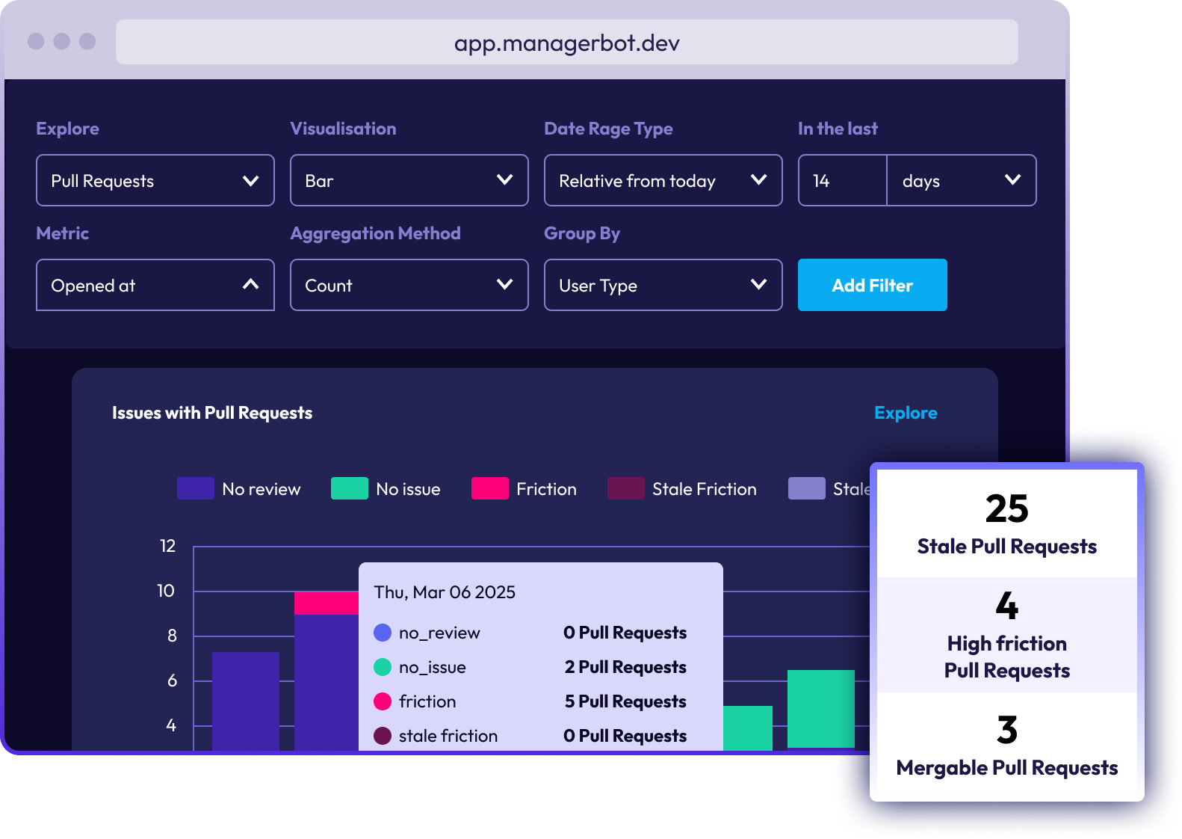Viewport: 1182px width, 839px height.
Task: Open the Explore link on the chart card
Action: [905, 413]
